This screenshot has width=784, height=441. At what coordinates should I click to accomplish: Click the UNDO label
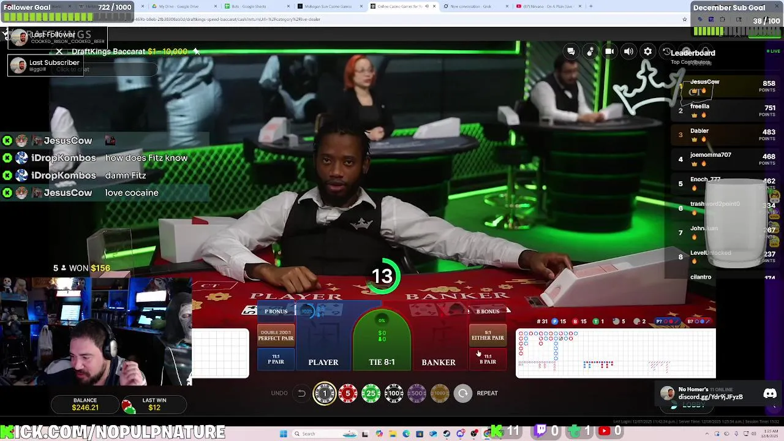(x=279, y=393)
